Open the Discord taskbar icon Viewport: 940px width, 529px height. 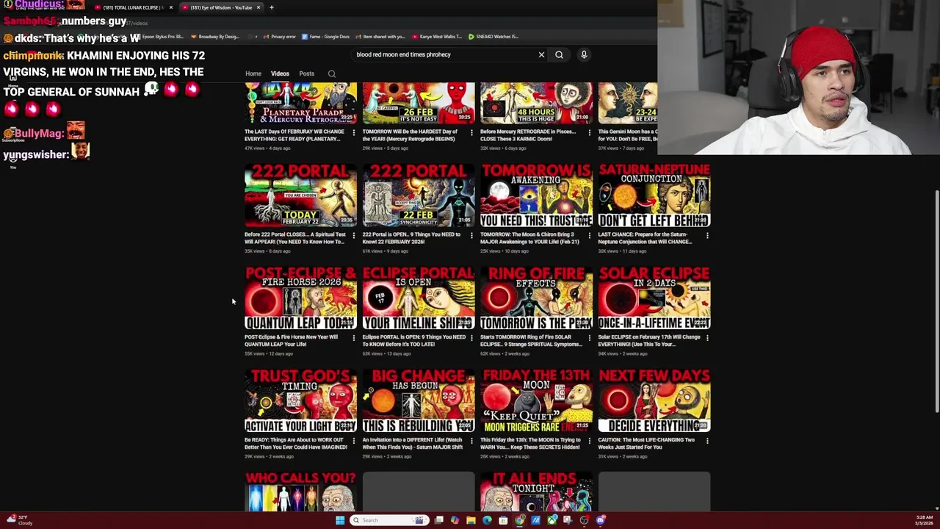click(x=601, y=520)
